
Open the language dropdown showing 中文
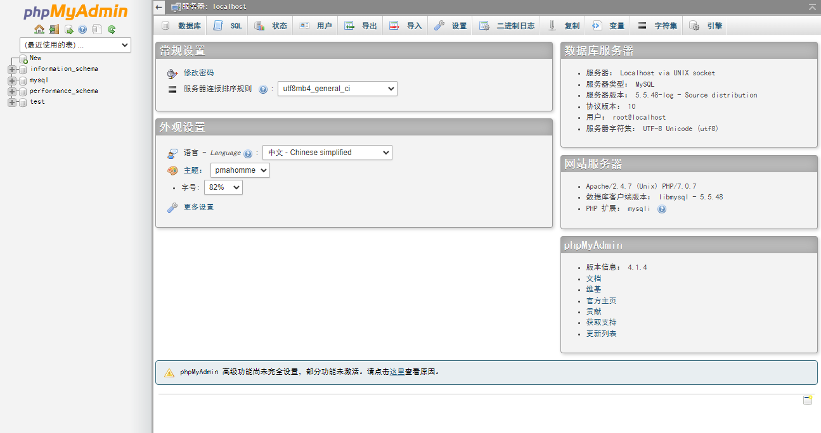coord(327,153)
